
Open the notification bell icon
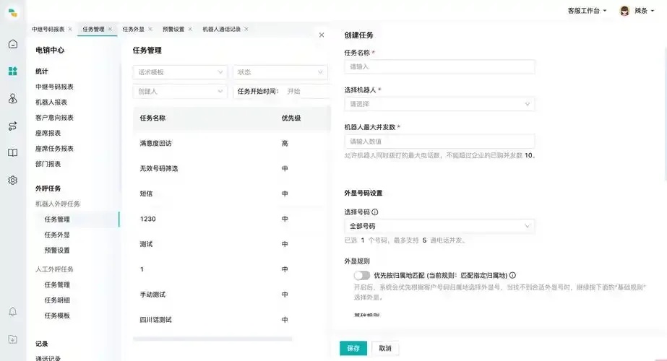point(13,312)
